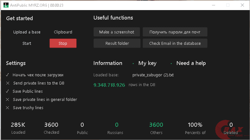Viewport: 250px width, 140px height.
Task: Stop the running check with red Stop button
Action: point(63,43)
